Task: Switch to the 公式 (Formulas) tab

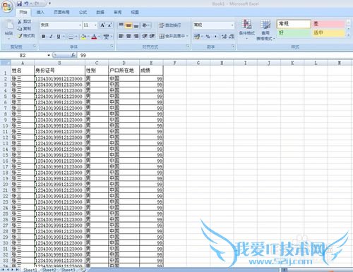Action: [83, 13]
